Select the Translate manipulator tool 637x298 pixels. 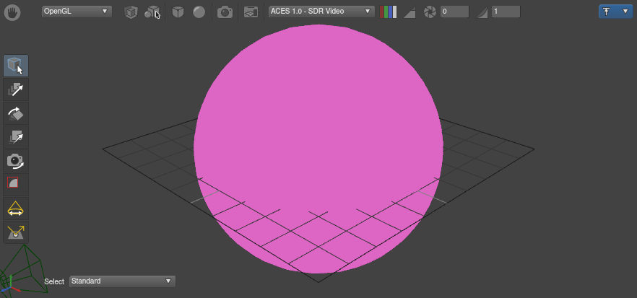[16, 89]
